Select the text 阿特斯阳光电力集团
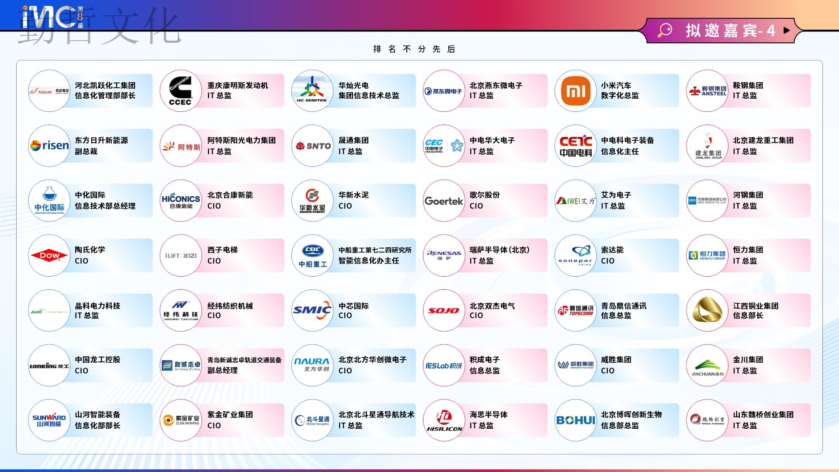This screenshot has height=472, width=839. coord(241,140)
